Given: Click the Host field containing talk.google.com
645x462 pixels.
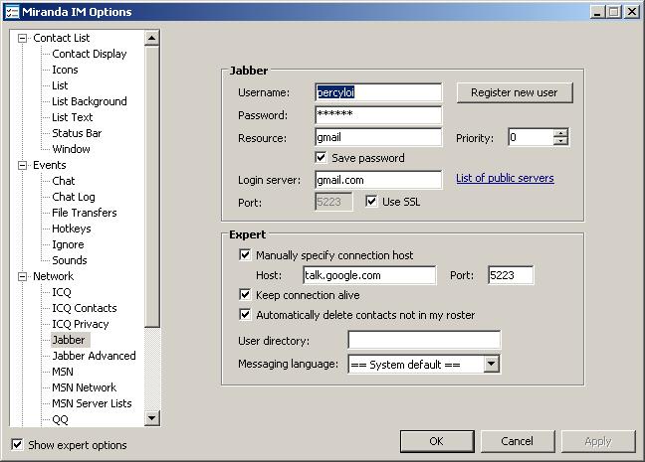Looking at the screenshot, I should point(369,275).
